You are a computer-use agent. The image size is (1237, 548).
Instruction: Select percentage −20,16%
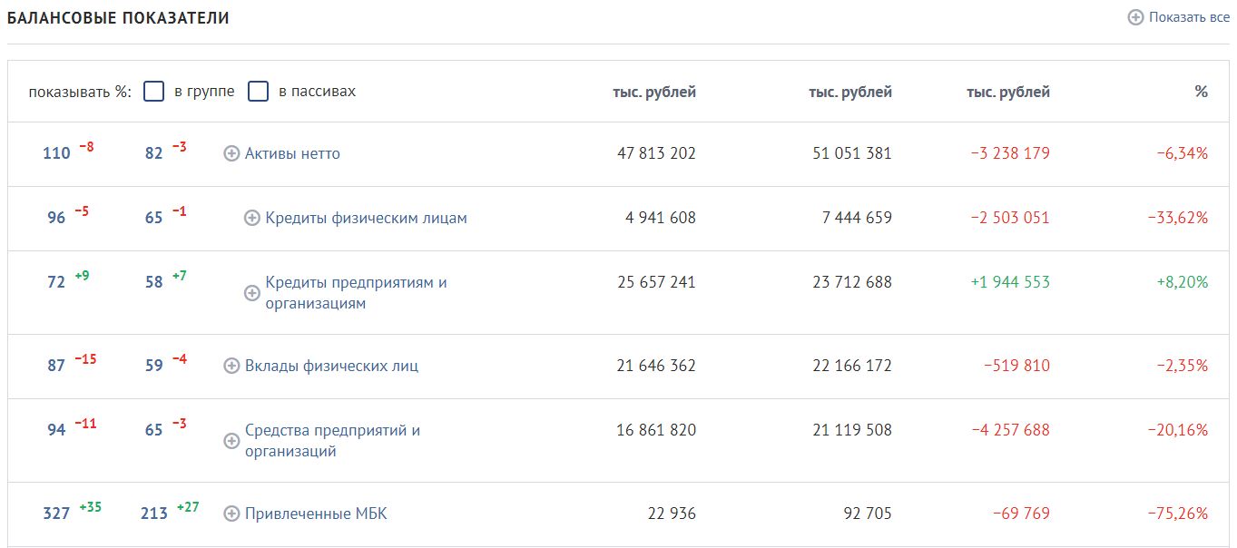point(1178,430)
